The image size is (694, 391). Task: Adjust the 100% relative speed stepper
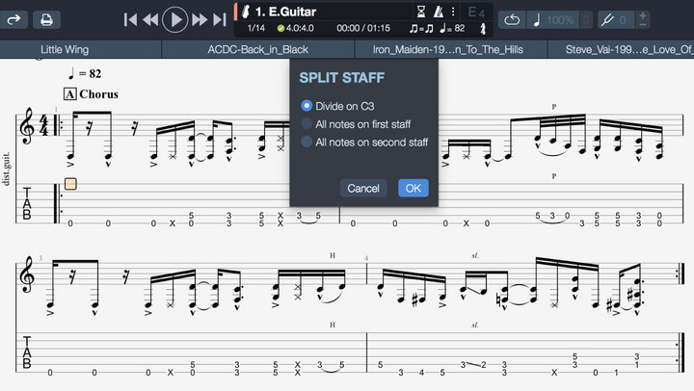[x=586, y=19]
